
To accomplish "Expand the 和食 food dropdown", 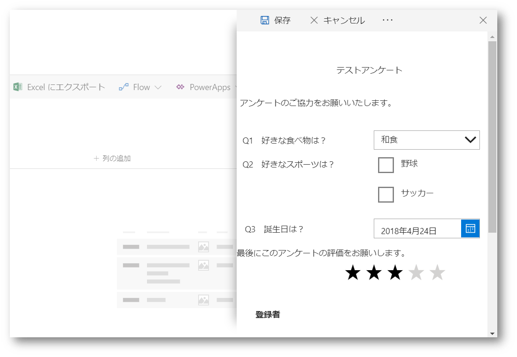I will pyautogui.click(x=470, y=140).
